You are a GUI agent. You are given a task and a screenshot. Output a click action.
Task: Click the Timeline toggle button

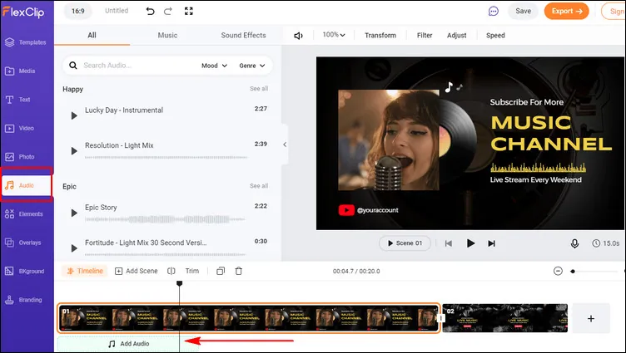click(x=85, y=271)
